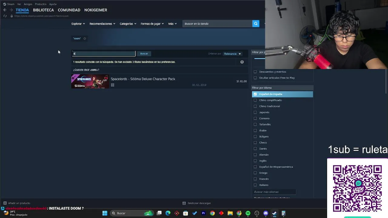Screen dimensions: 388x218
Task: Go forward with the forward arrow
Action: pyautogui.click(x=11, y=10)
